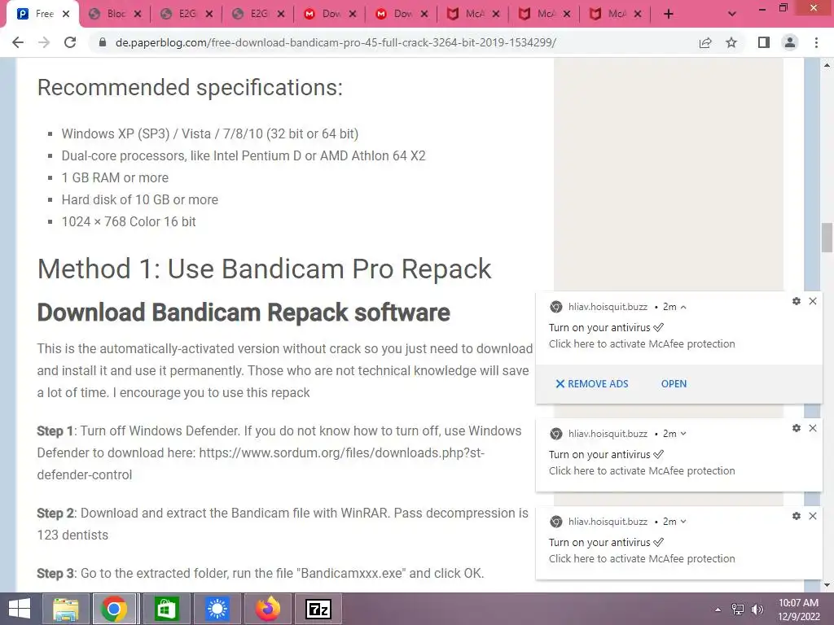Reload the current page
Screen dimensions: 834x625
point(70,42)
